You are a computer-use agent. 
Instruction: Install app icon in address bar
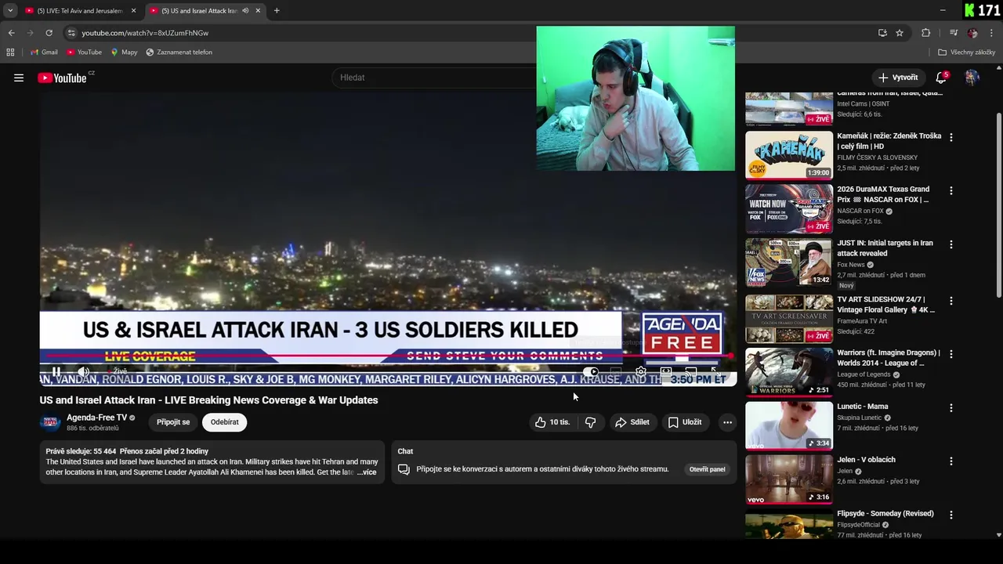[882, 33]
